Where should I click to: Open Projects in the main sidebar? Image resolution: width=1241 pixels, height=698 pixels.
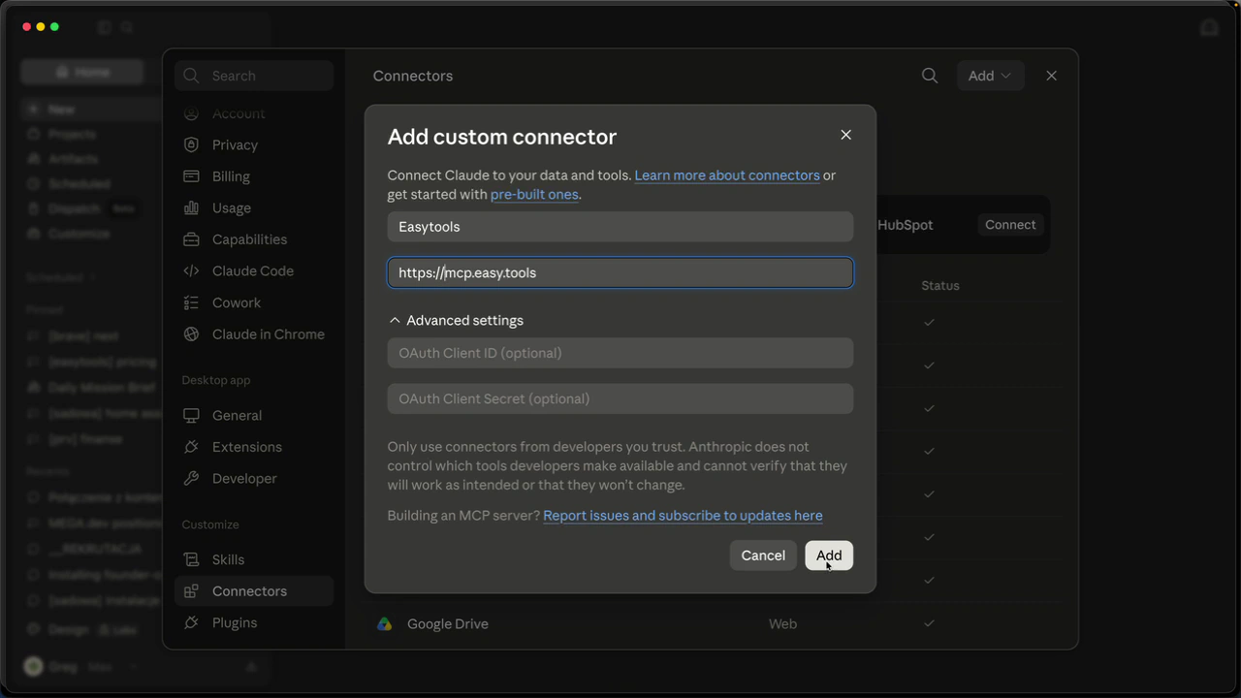pyautogui.click(x=72, y=134)
